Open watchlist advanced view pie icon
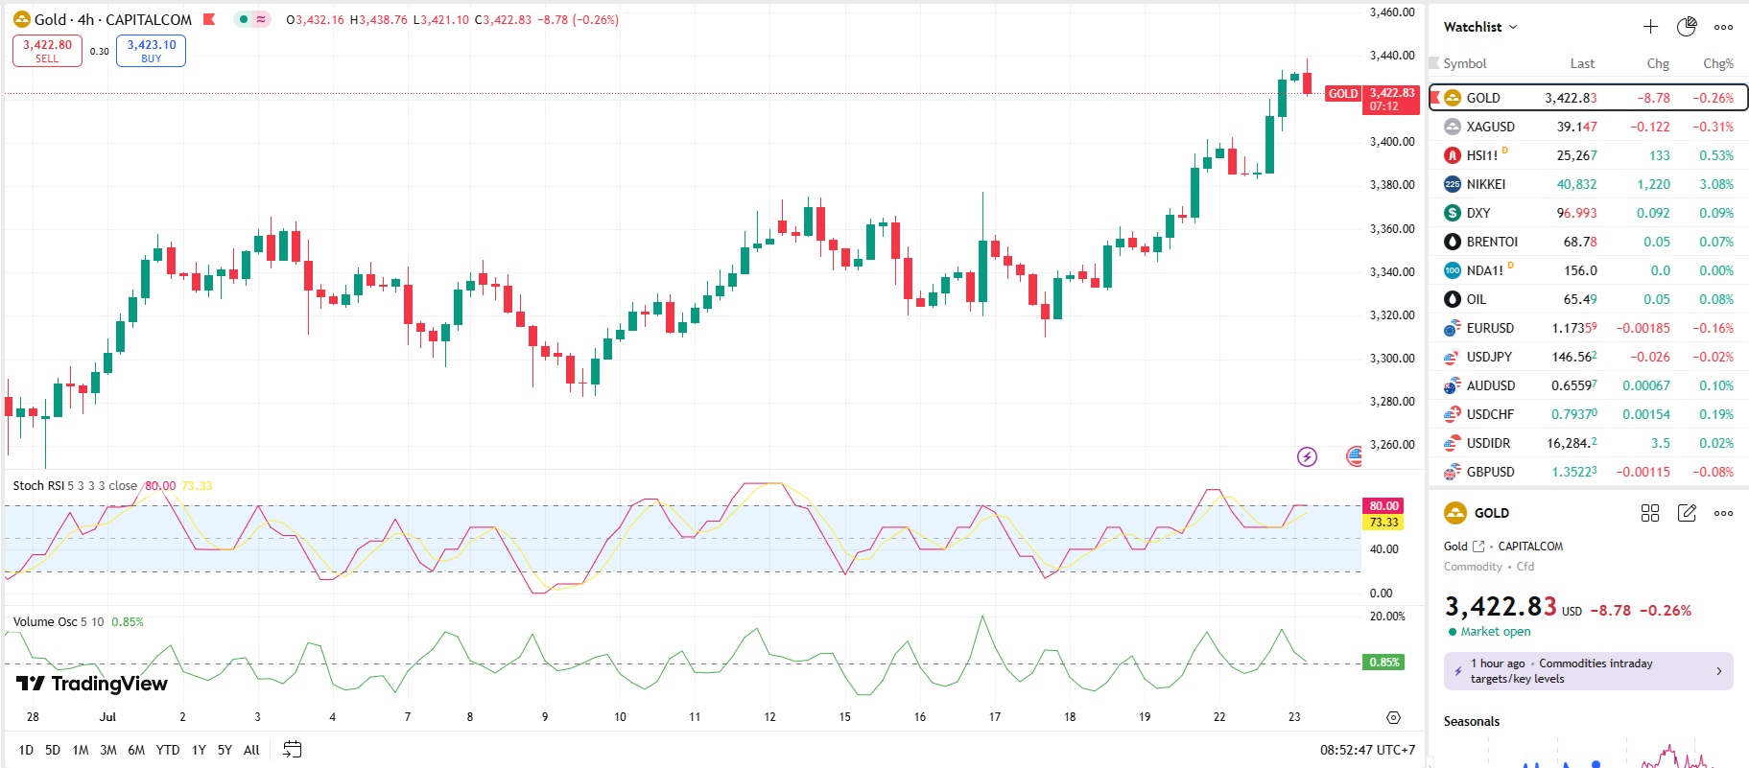This screenshot has width=1749, height=768. [1687, 27]
